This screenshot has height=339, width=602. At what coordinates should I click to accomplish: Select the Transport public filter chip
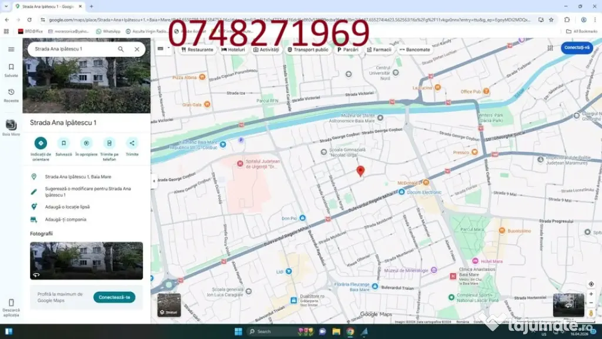point(308,49)
